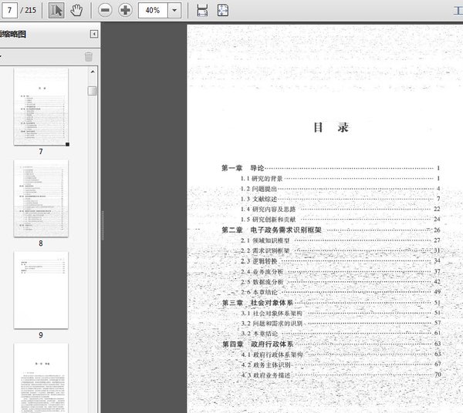Click the 4.3 政府业务描述 entry

340,375
